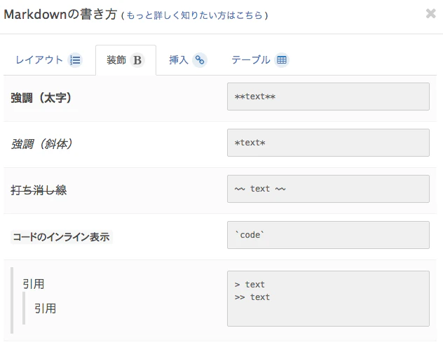Click the chain link icon beside 挿入

pos(200,60)
